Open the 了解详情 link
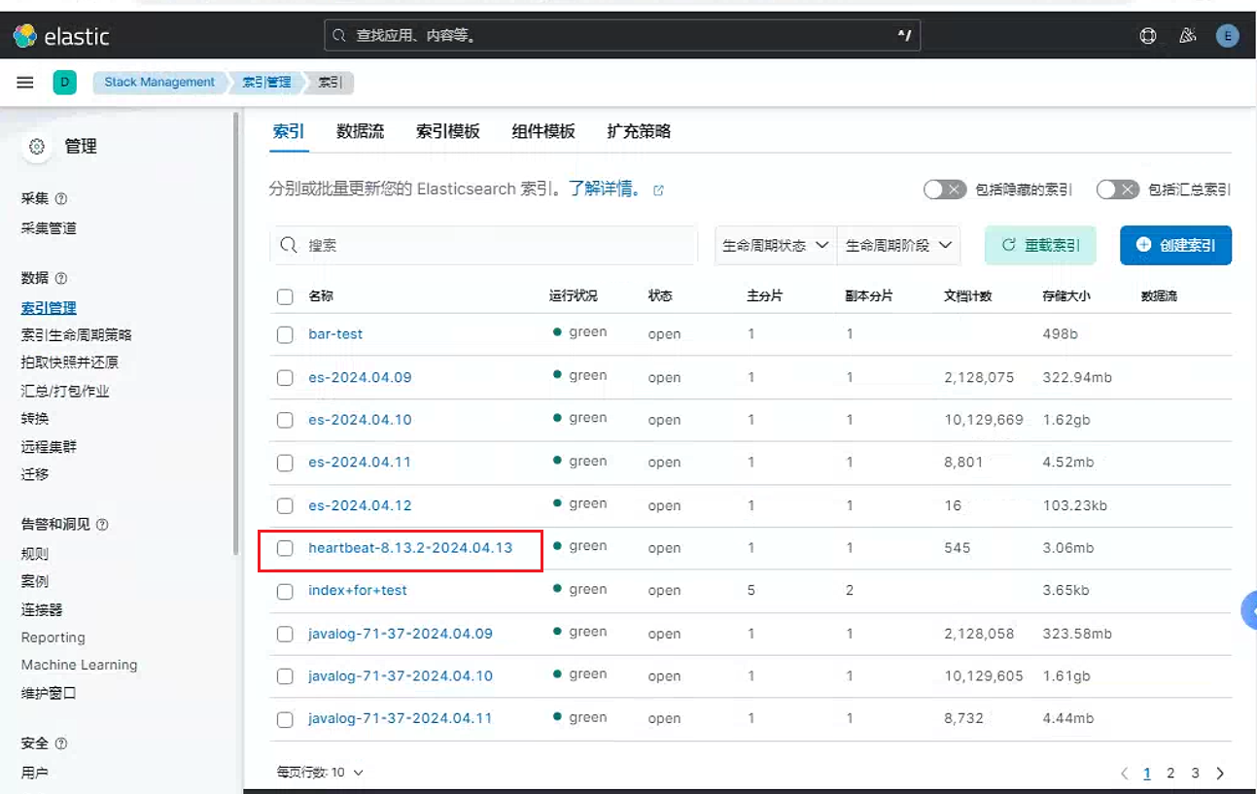This screenshot has height=794, width=1257. point(604,190)
